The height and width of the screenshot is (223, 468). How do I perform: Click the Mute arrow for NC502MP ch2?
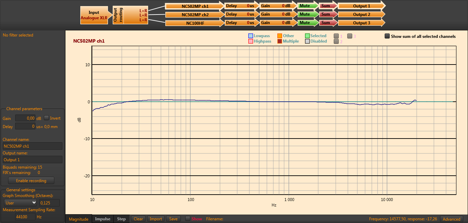point(307,14)
